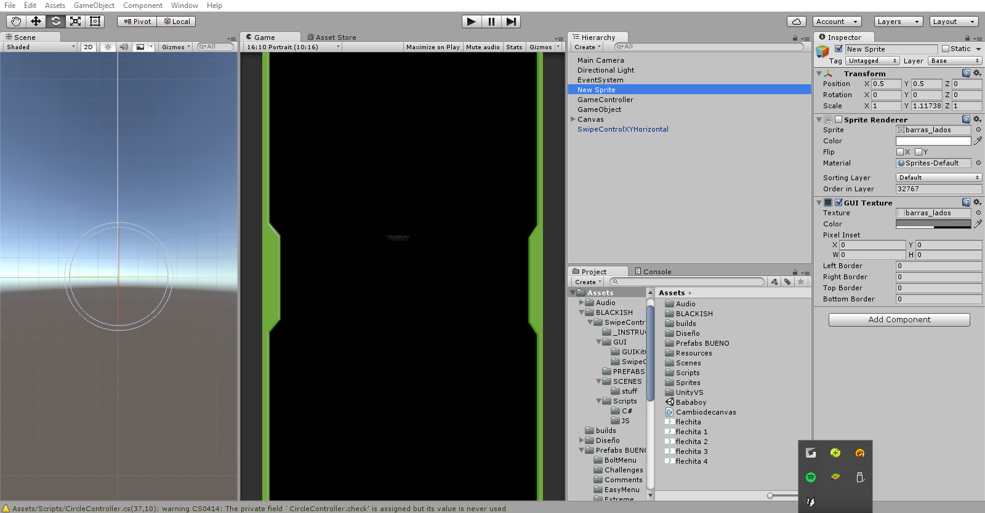Open the Game aspect ratio dropdown
The image size is (985, 513).
[293, 47]
